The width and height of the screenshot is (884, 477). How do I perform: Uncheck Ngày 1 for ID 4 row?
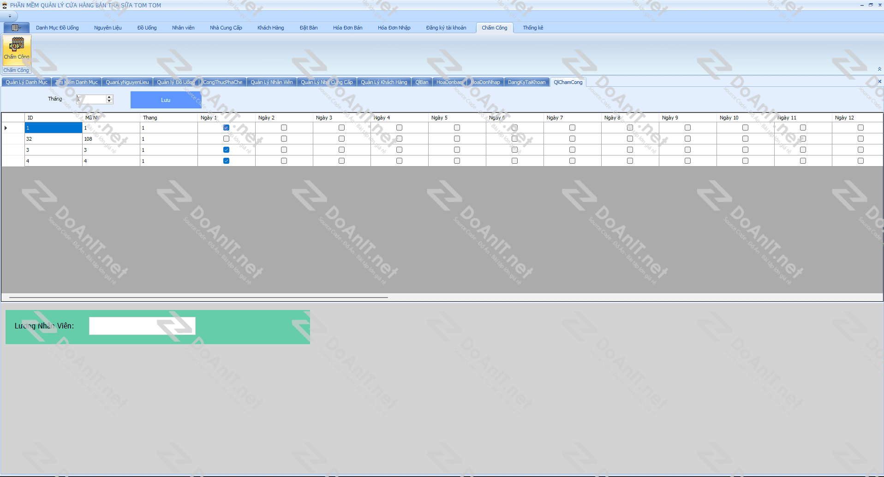point(226,161)
